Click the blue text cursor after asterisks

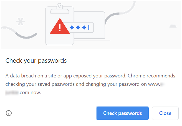[x=89, y=27]
